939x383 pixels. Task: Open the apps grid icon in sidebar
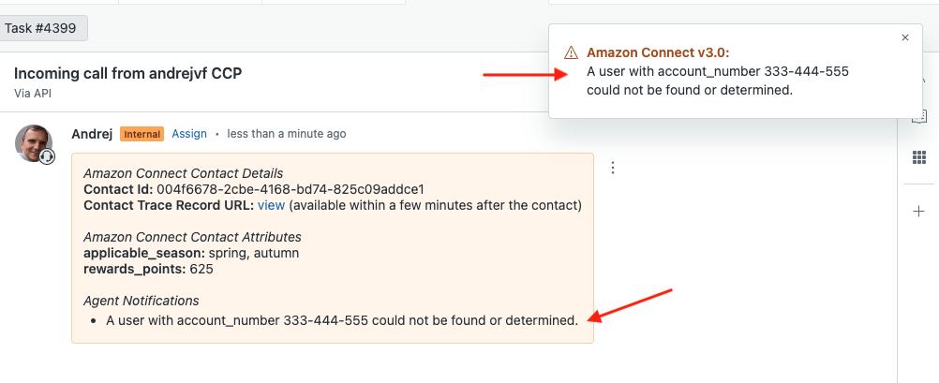point(919,157)
